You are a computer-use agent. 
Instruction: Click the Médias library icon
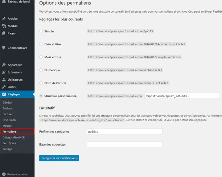pyautogui.click(x=4, y=26)
